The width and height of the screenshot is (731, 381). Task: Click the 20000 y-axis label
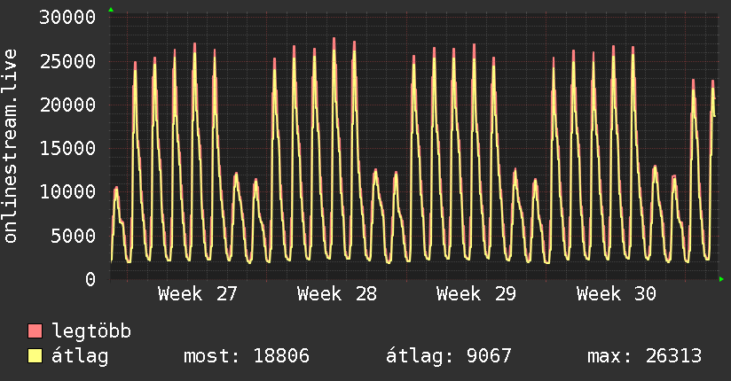tap(67, 105)
